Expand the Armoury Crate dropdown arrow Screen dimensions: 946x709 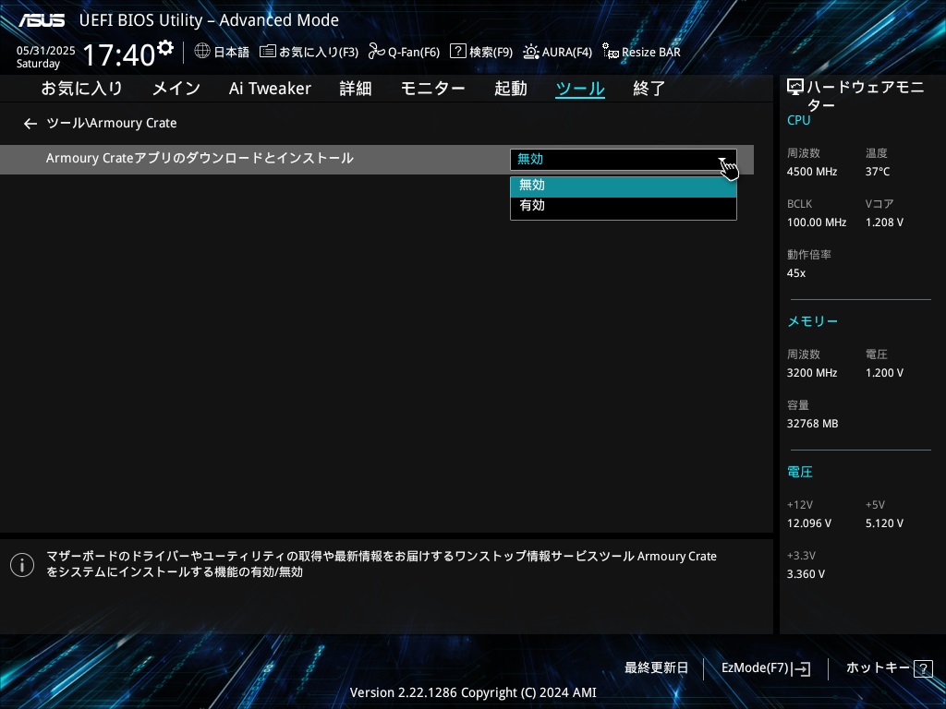click(722, 160)
